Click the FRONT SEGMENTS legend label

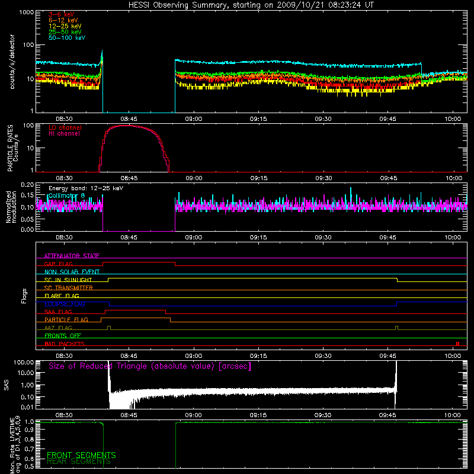(x=81, y=455)
